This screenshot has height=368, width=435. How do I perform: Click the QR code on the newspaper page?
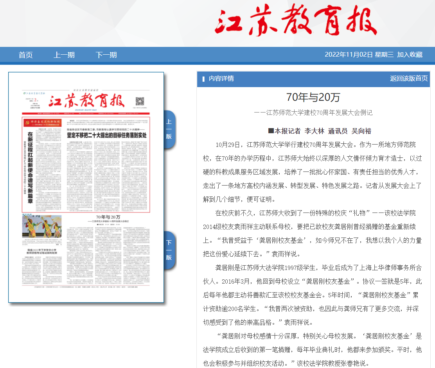pos(140,101)
